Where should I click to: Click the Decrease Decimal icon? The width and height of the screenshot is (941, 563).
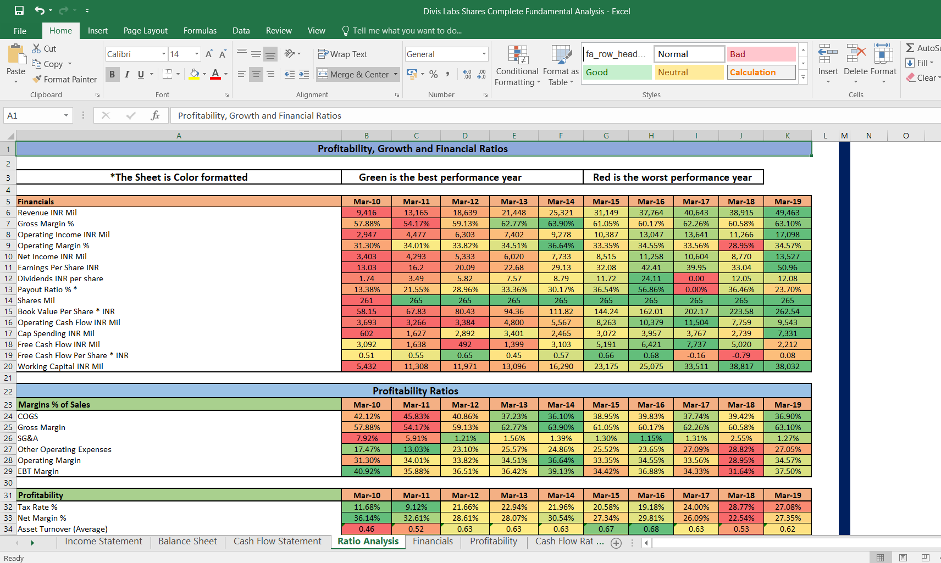click(481, 74)
